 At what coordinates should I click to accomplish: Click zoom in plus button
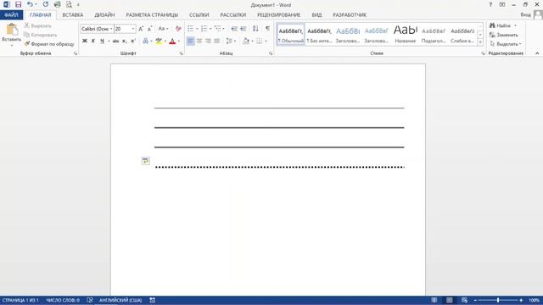521,300
